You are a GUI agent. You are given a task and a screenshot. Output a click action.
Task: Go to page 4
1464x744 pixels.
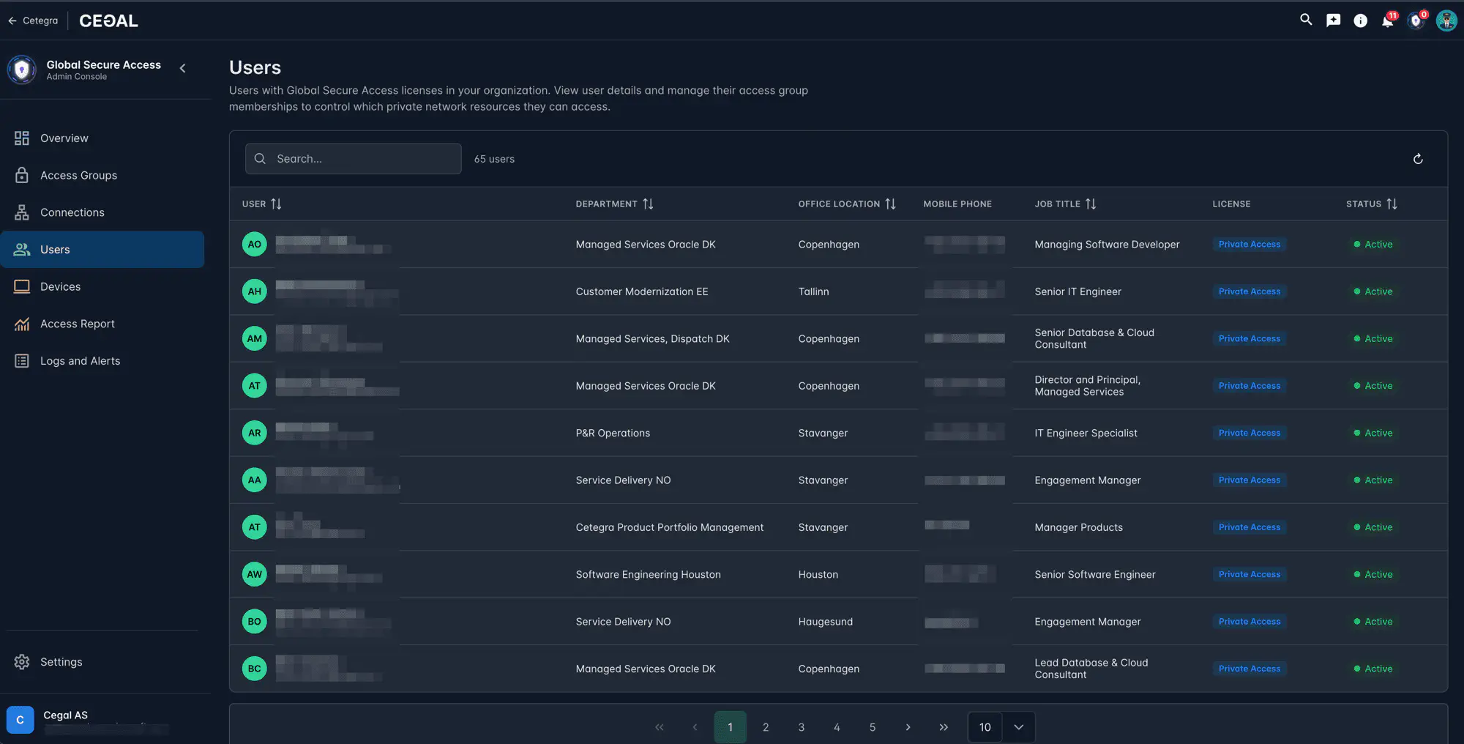tap(837, 727)
